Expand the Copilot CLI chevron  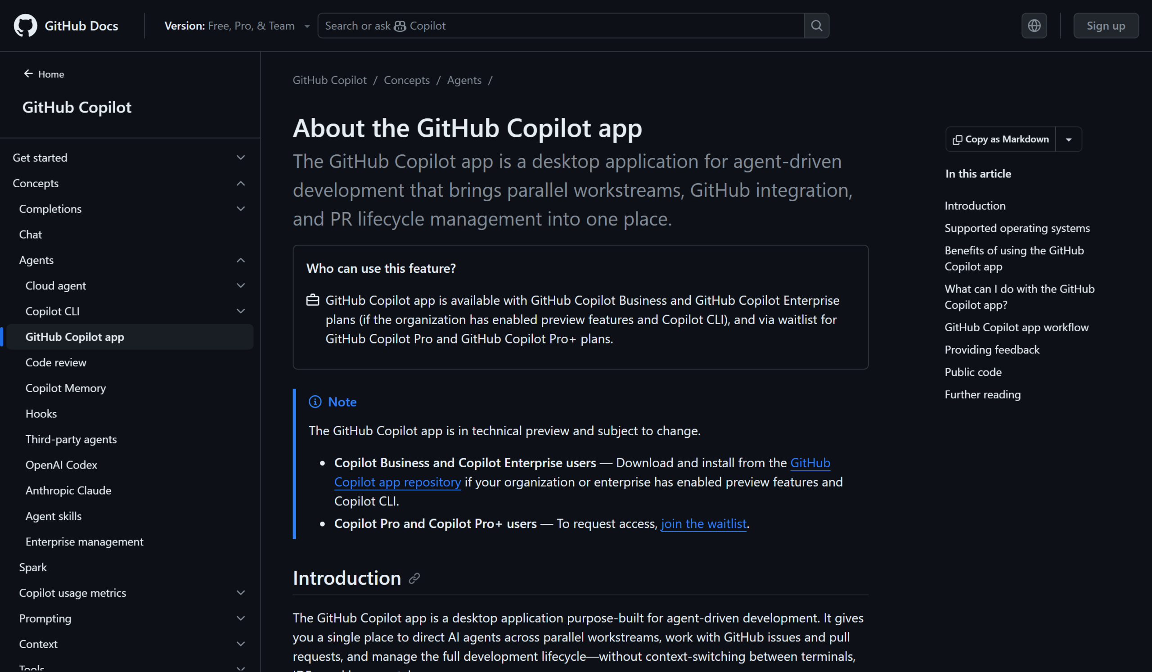241,311
